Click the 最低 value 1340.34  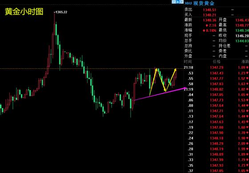242,30
